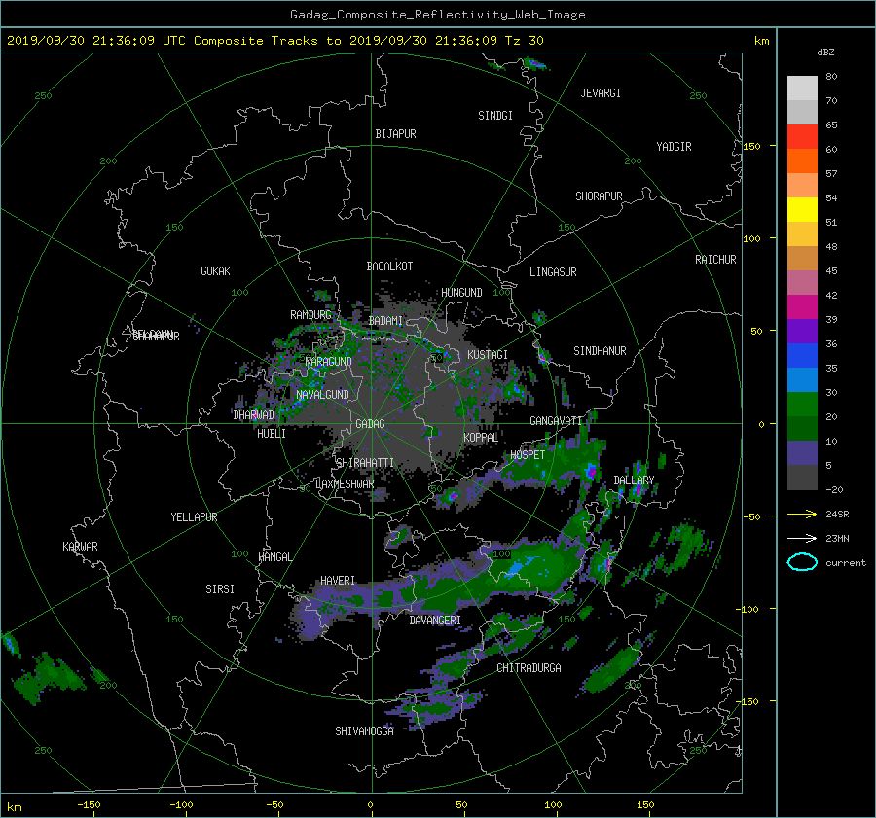This screenshot has height=818, width=876.
Task: Click the JEVARGI city label
Action: pyautogui.click(x=601, y=93)
